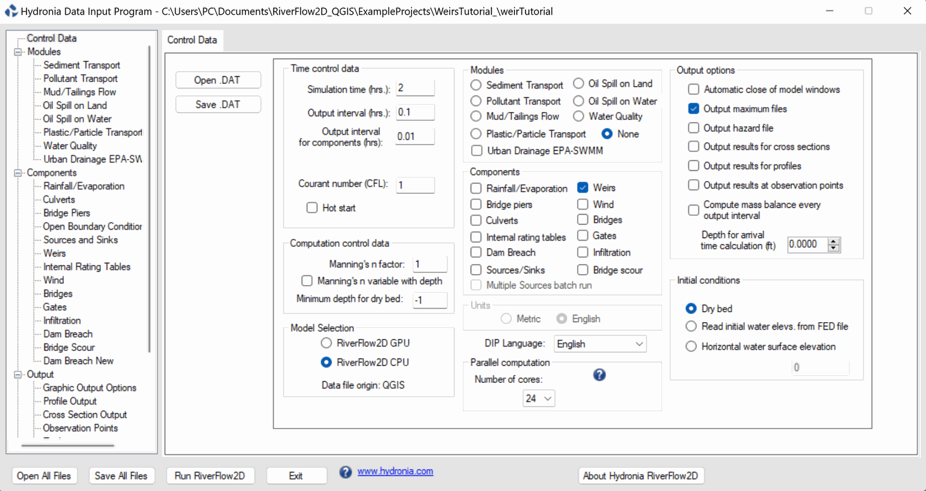926x491 pixels.
Task: Uncheck the Weirs component checkbox
Action: tap(583, 187)
